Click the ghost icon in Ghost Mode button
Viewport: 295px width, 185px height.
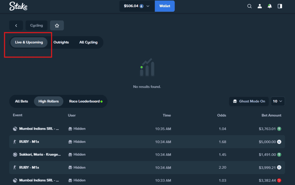(235, 101)
